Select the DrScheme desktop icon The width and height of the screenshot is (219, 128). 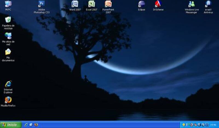pyautogui.click(x=158, y=4)
